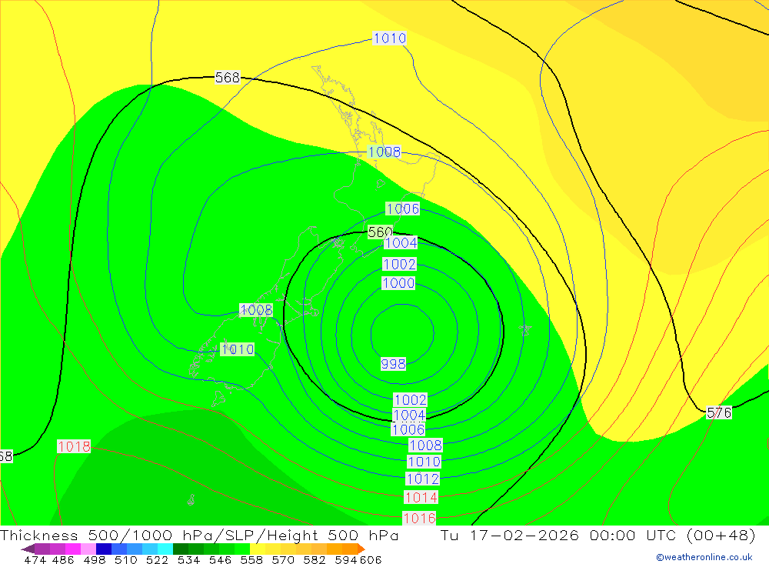The width and height of the screenshot is (769, 564).
Task: Click the 1008 label left of the low, over South Island
Action: (256, 310)
